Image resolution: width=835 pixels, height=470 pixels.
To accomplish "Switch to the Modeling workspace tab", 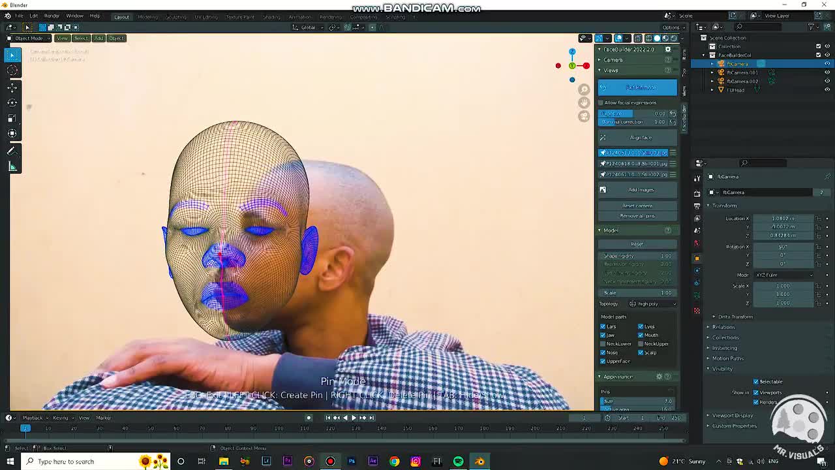I will coord(147,16).
